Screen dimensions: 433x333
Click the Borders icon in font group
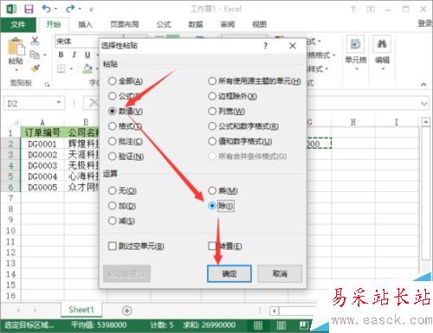tap(61, 68)
